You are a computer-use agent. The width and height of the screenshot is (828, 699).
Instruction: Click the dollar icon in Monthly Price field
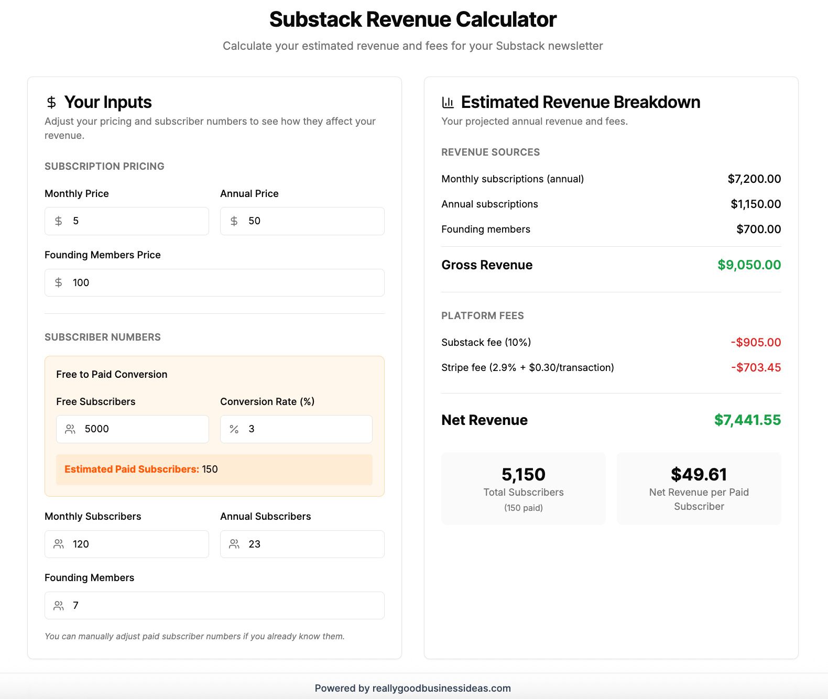tap(59, 221)
